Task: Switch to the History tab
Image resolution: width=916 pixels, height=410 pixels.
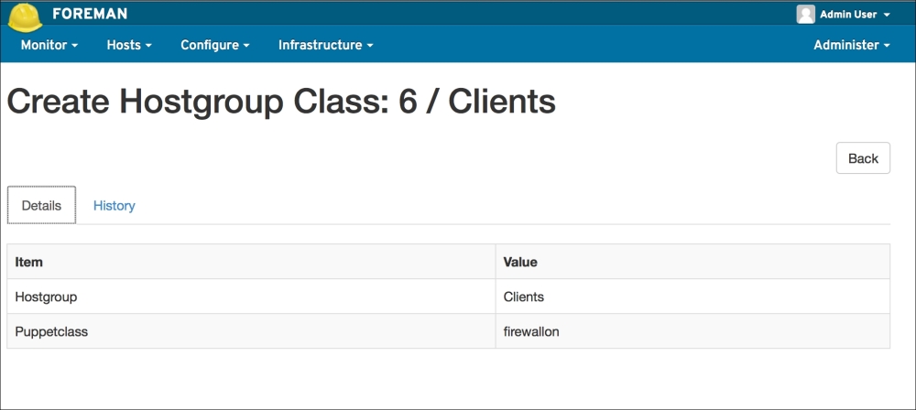Action: (114, 205)
